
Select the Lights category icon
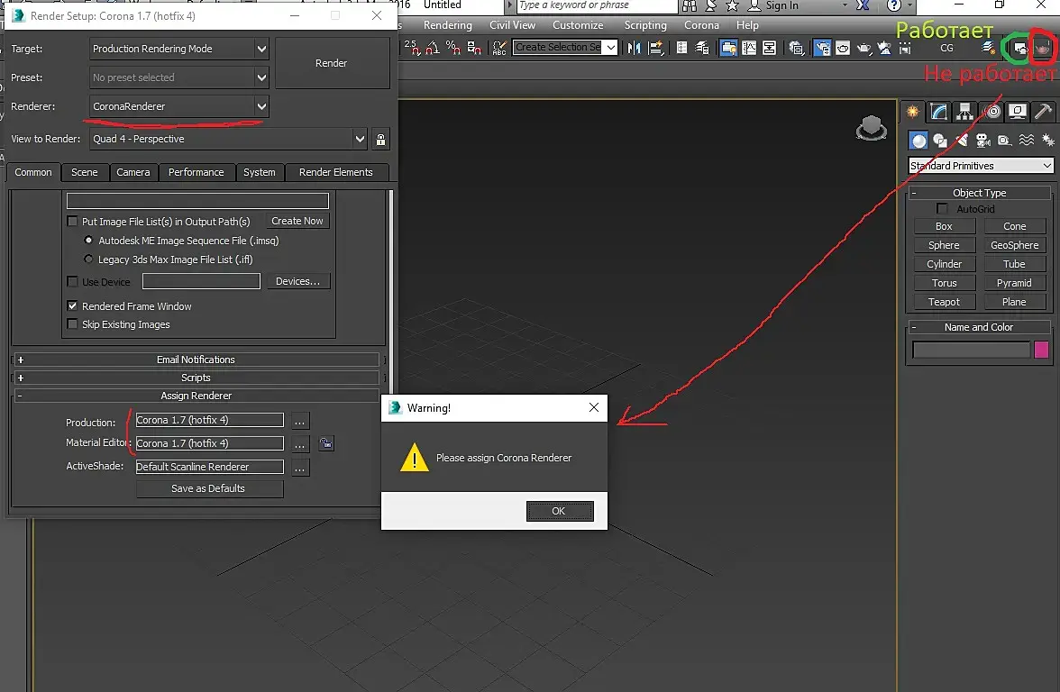coord(962,141)
